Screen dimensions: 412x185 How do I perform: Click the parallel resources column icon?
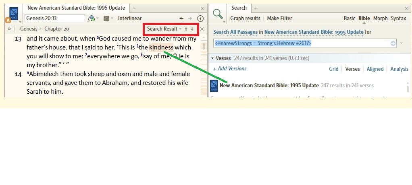(106, 18)
